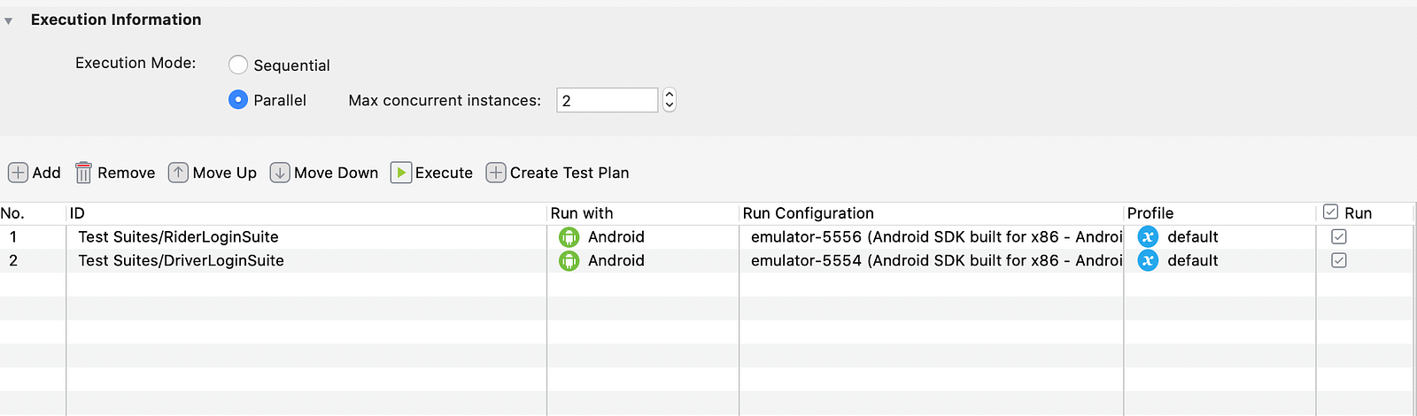Select Test Suites/RiderLoginSuite row ID
Viewport: 1417px width, 416px height.
[x=178, y=237]
